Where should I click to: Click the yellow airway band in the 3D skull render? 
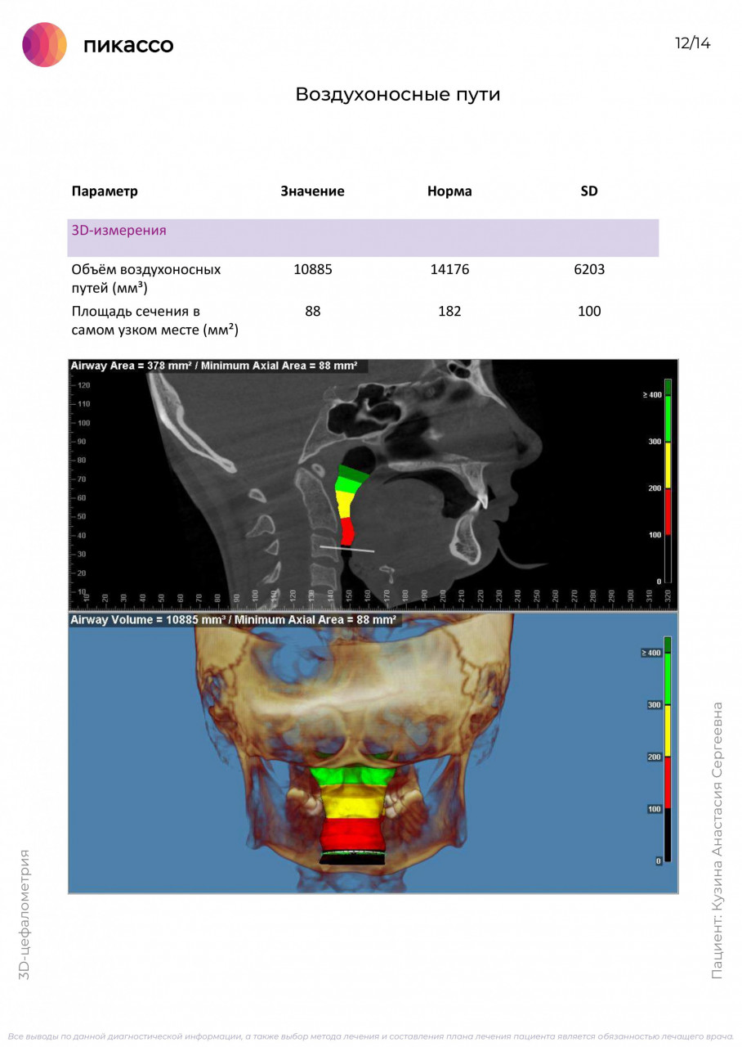(352, 805)
